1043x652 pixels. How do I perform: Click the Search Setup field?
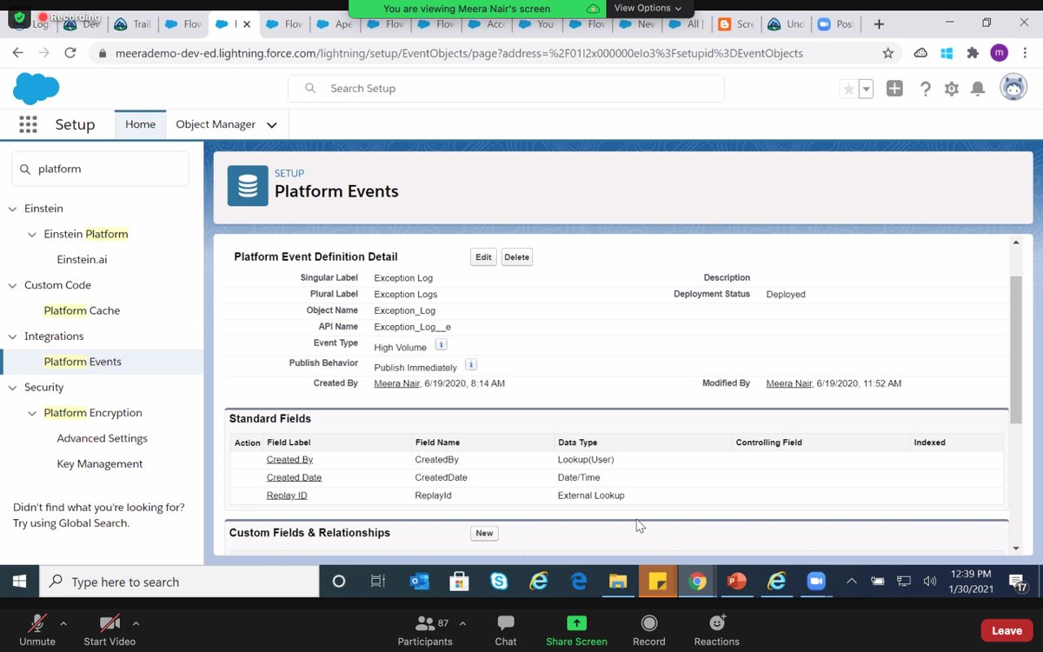(506, 89)
